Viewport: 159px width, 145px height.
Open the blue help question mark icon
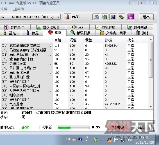81,139
